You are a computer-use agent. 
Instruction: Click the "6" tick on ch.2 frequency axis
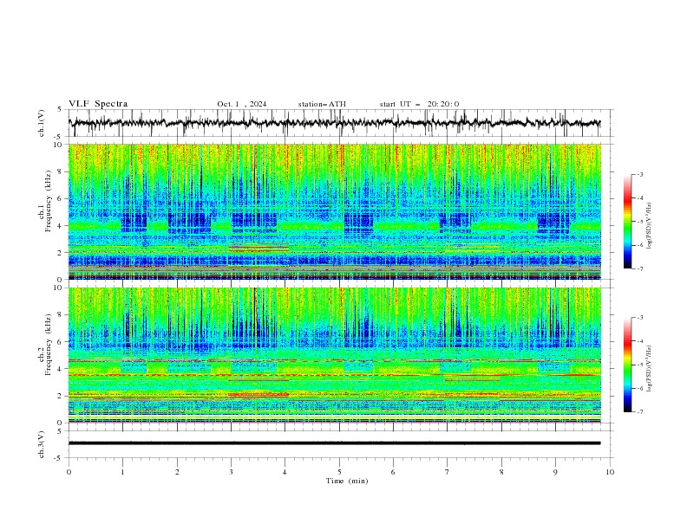(x=60, y=342)
